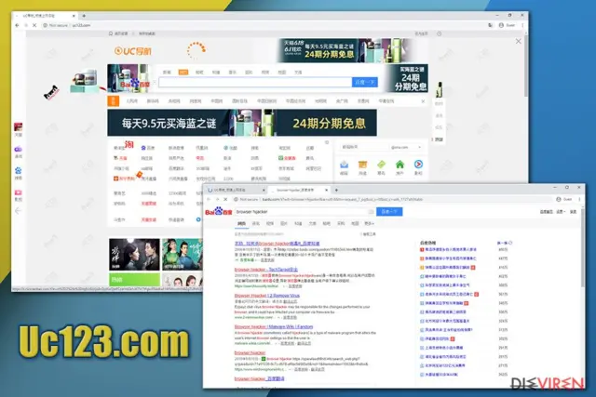Screen dimensions: 596x397
Task: Click the orange home icon in navigation bar
Action: tap(114, 101)
